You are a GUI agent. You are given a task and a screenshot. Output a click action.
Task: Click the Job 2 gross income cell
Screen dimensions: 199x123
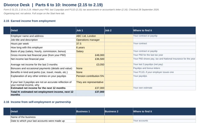point(119,55)
